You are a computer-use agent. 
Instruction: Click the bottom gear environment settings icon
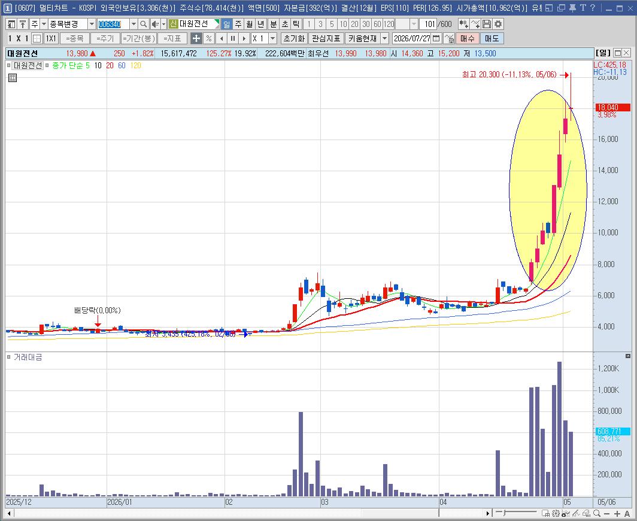coord(556,513)
